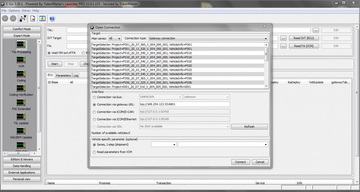Select target F010_20_03_540_V_004_000_001

coord(177,53)
